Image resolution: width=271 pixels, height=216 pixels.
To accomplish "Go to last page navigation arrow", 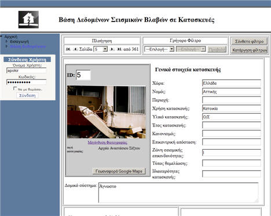I will point(119,49).
